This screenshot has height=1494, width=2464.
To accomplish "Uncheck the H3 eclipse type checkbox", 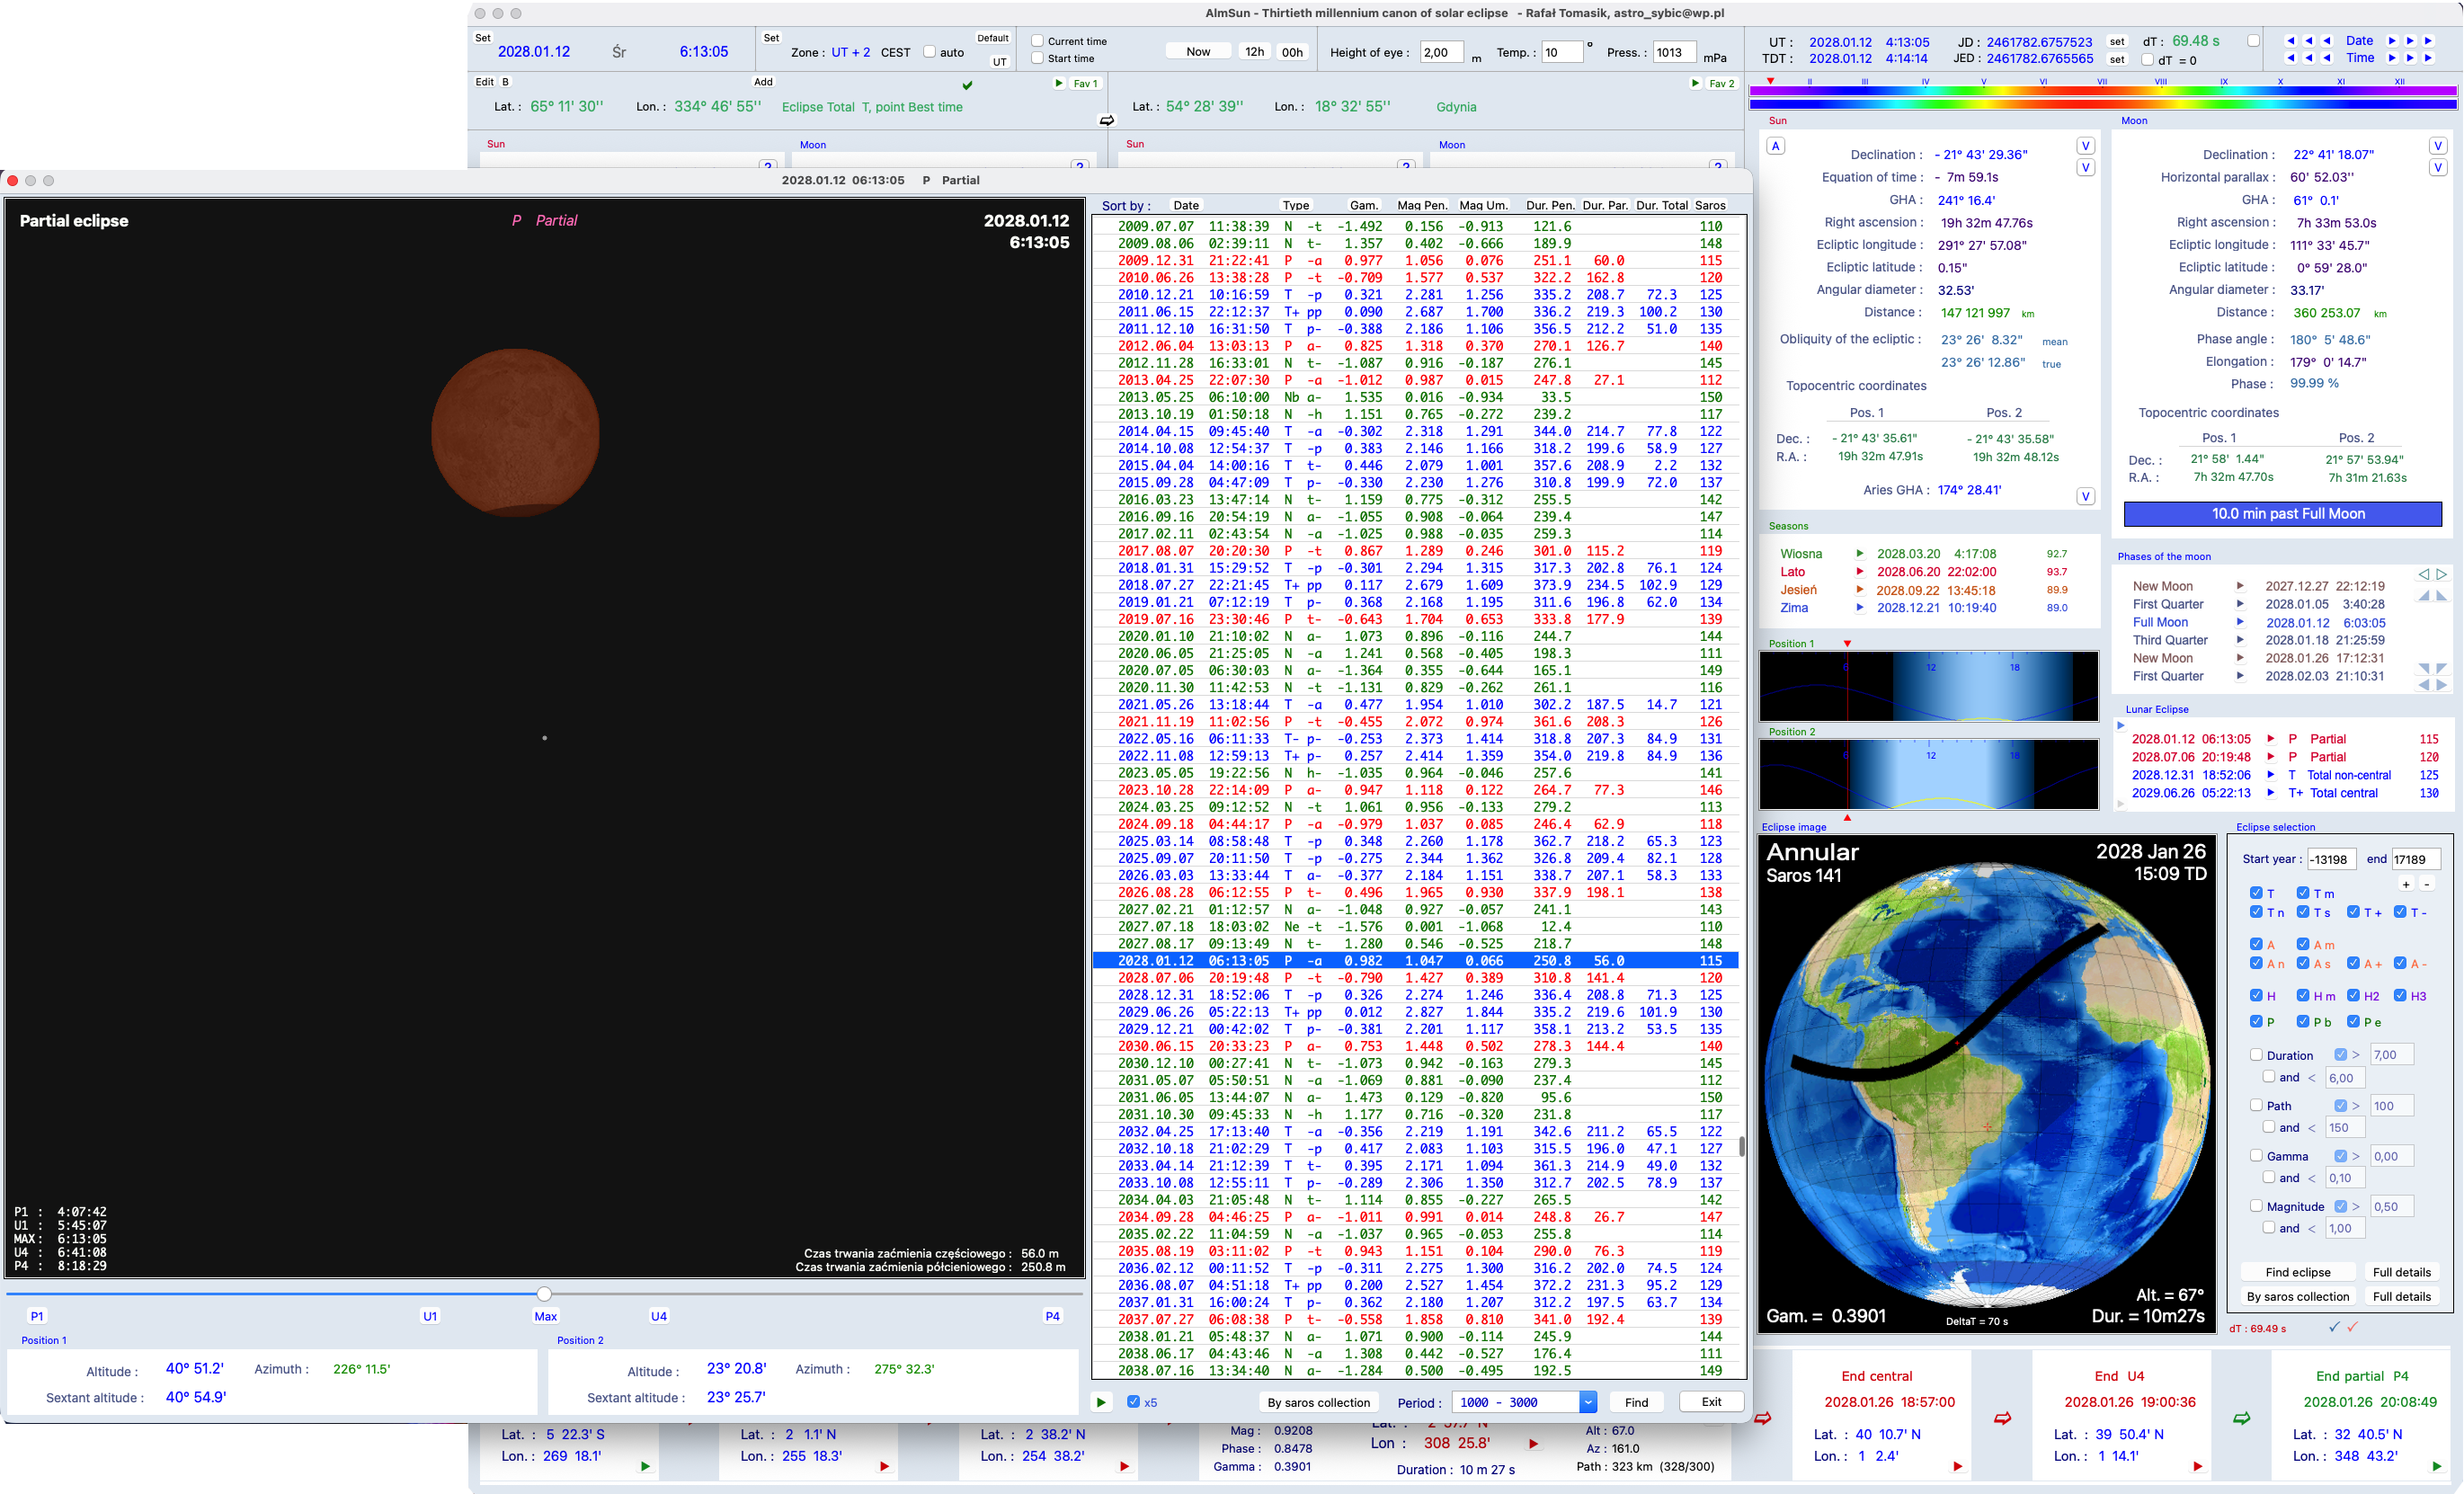I will coord(2400,996).
